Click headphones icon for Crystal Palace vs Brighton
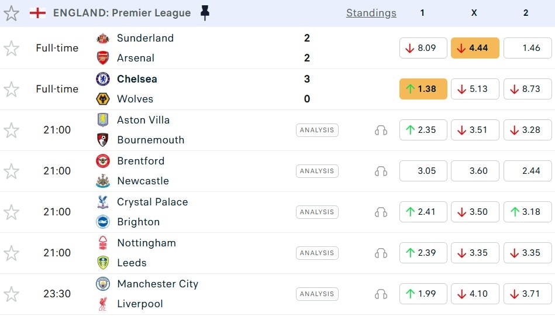This screenshot has height=316, width=555. [x=381, y=212]
